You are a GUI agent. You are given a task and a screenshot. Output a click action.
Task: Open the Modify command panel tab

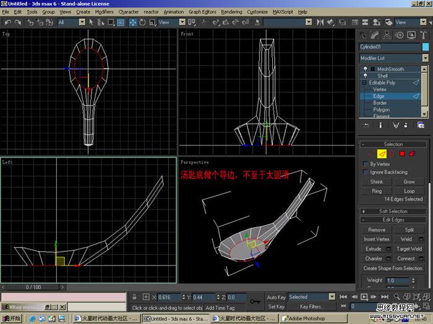374,35
